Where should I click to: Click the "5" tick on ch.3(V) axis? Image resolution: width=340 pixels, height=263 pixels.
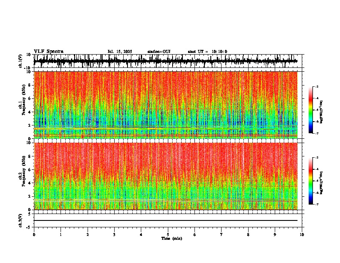point(30,214)
